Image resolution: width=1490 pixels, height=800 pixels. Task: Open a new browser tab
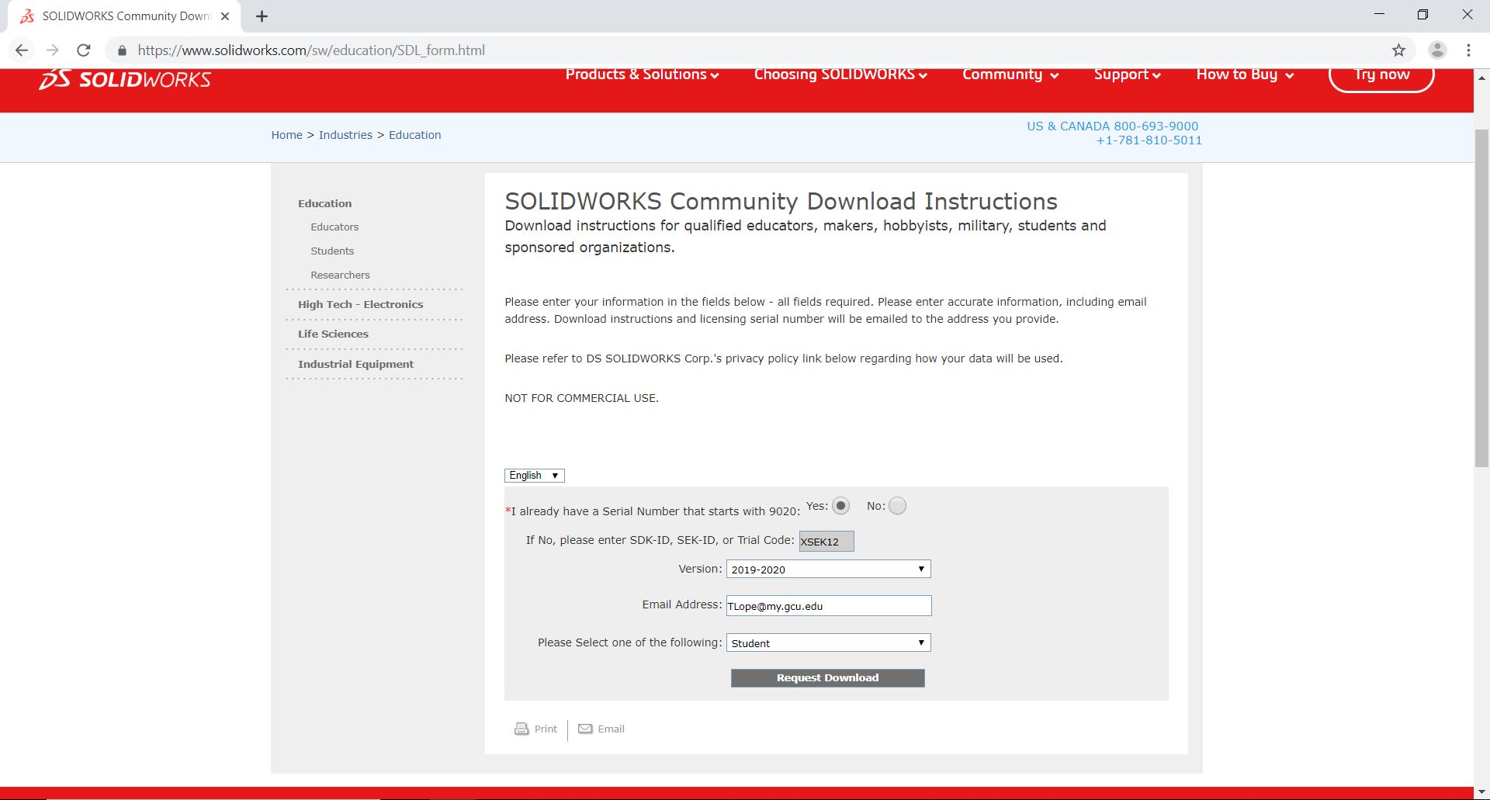262,16
